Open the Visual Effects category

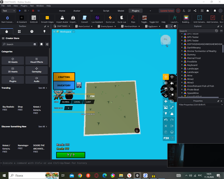tap(37, 60)
